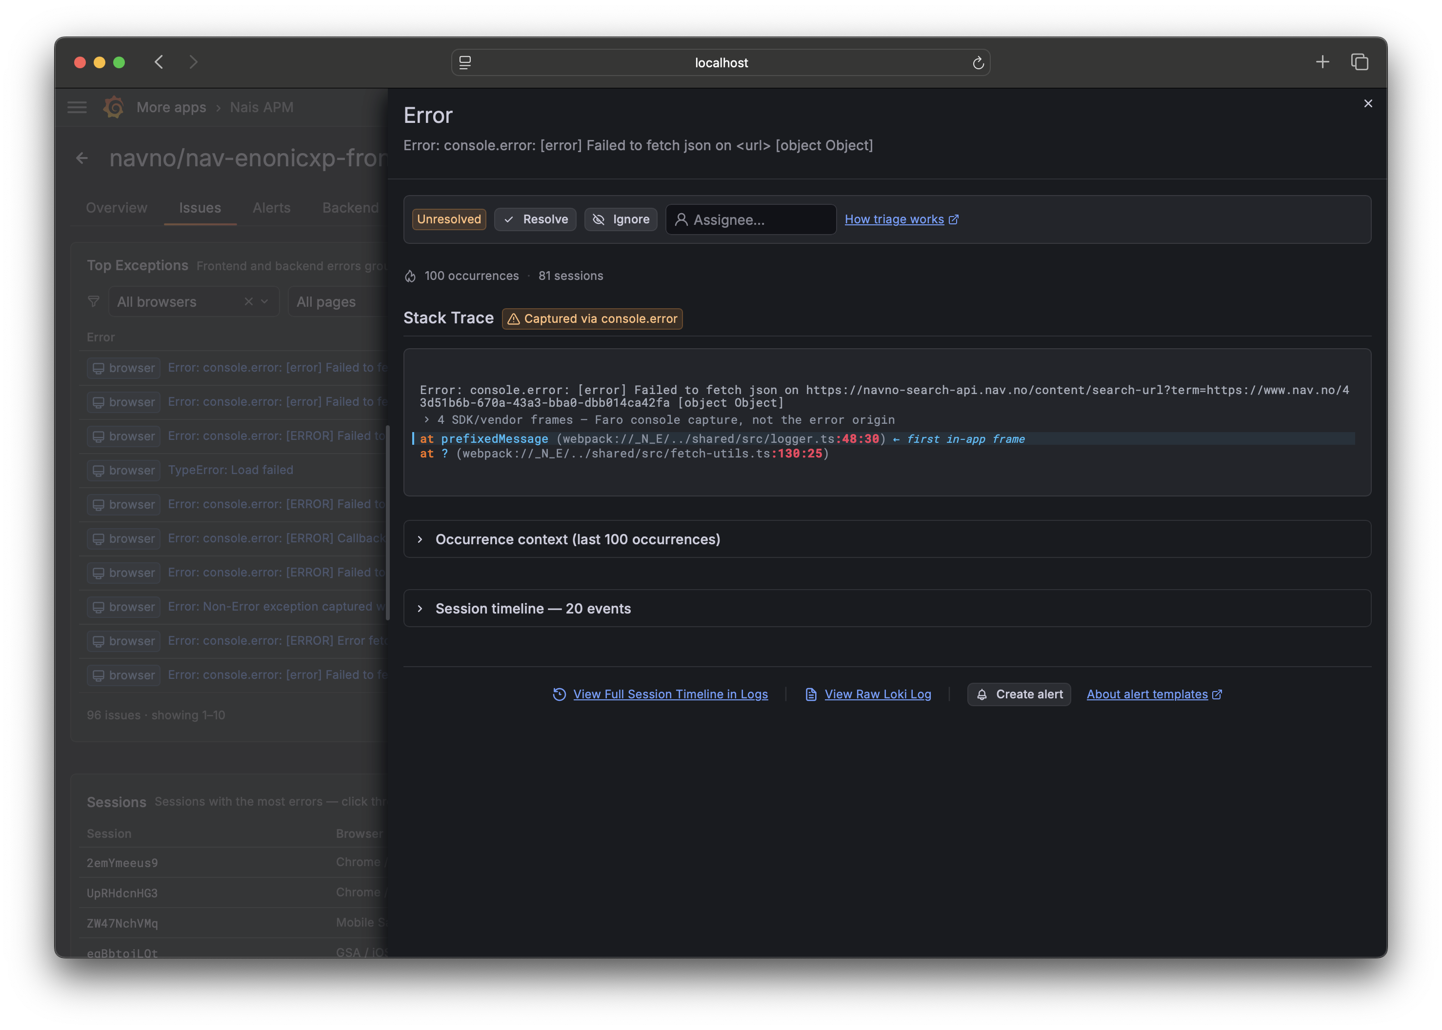Click the filter funnel icon in Top Exceptions
Image resolution: width=1442 pixels, height=1030 pixels.
click(x=93, y=301)
